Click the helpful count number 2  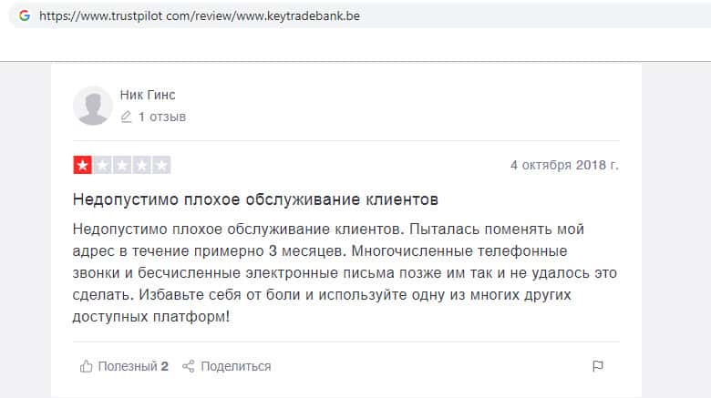coord(165,366)
